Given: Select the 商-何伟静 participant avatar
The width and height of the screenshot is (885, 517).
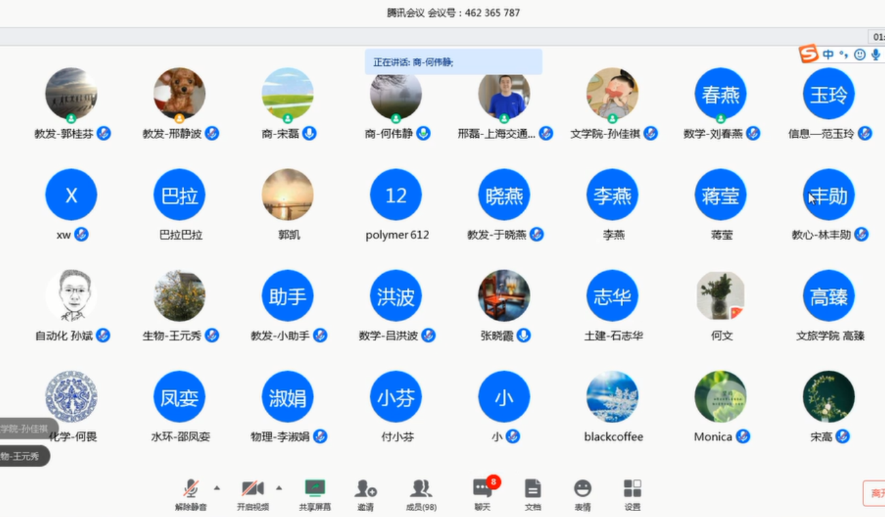Looking at the screenshot, I should coord(395,94).
